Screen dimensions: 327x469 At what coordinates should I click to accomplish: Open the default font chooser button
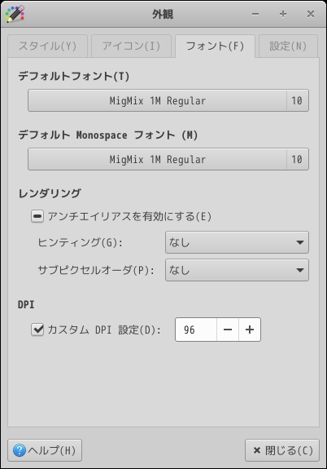tap(168, 100)
